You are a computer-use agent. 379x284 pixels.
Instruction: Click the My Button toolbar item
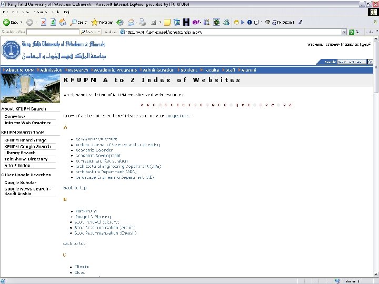pyautogui.click(x=283, y=22)
